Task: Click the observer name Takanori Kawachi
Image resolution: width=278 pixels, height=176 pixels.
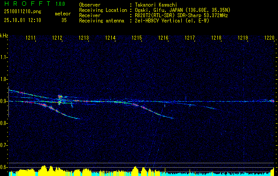Action: click(155, 5)
